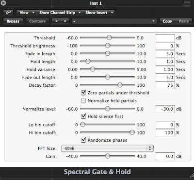Go to previous preset with left arrow

pos(56,21)
